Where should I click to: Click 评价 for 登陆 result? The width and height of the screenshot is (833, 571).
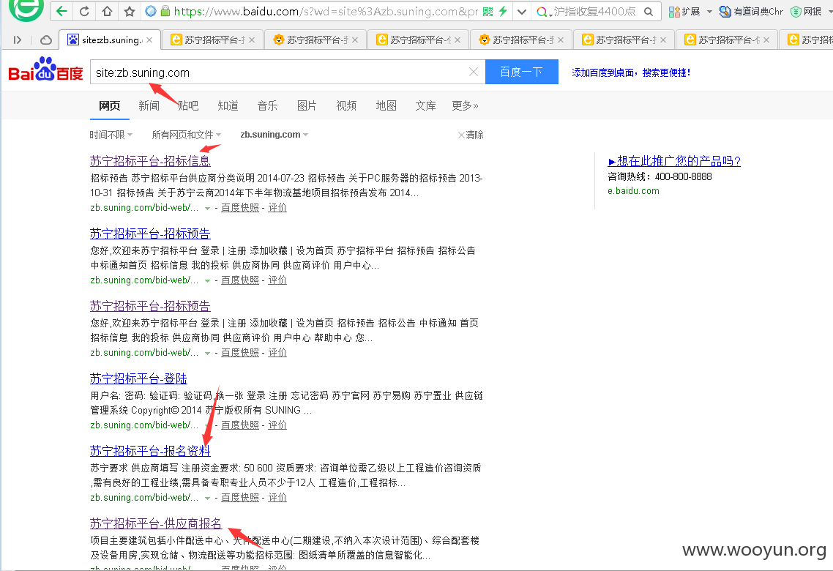click(x=277, y=425)
